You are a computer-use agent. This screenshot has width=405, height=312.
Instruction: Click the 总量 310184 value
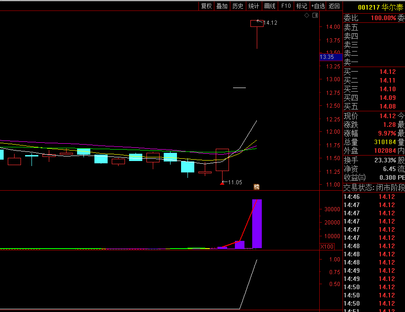click(385, 142)
